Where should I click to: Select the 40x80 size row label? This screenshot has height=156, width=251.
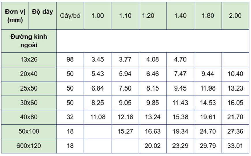point(29,117)
